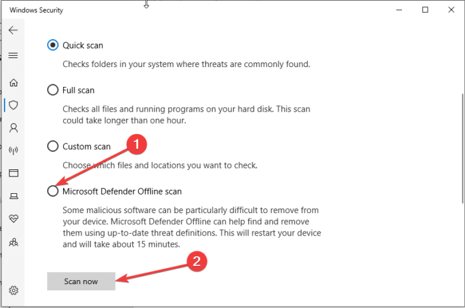Open Family options icon
Viewport: 465px width, 308px height.
[x=13, y=242]
